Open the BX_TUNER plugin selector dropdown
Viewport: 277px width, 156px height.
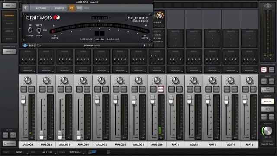tap(41, 8)
